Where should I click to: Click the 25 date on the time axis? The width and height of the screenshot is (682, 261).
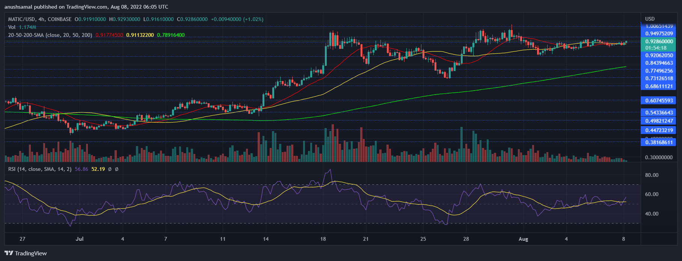click(x=423, y=239)
